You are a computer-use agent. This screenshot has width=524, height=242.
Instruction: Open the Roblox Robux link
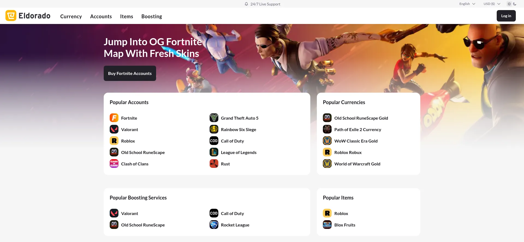point(348,152)
